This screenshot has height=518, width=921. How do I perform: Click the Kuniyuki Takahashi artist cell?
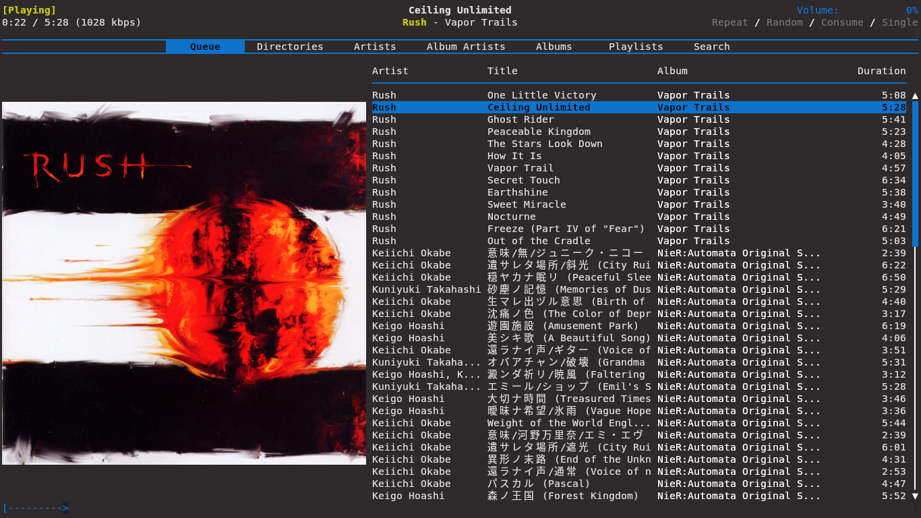point(427,289)
